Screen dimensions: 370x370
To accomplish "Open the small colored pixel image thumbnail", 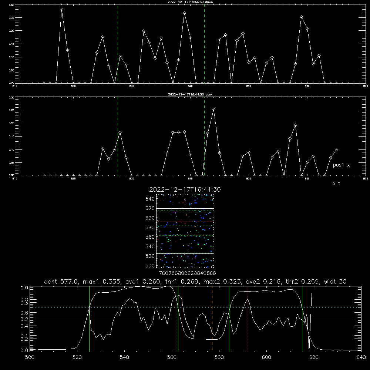I will tap(185, 231).
